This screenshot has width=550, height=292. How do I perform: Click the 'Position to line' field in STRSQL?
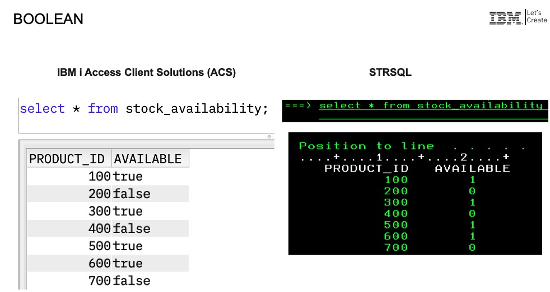[412, 146]
